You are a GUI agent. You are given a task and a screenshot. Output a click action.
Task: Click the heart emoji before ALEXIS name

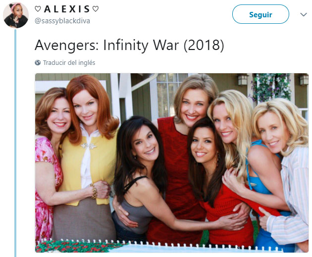[38, 9]
